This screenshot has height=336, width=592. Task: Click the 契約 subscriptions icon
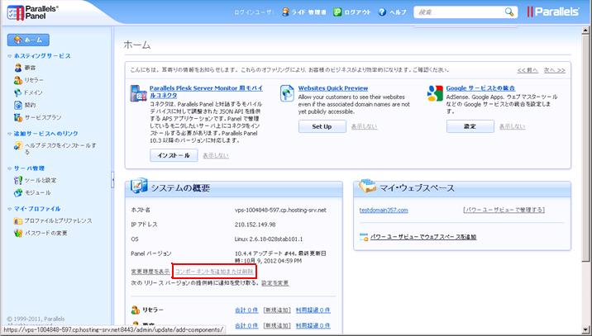18,105
